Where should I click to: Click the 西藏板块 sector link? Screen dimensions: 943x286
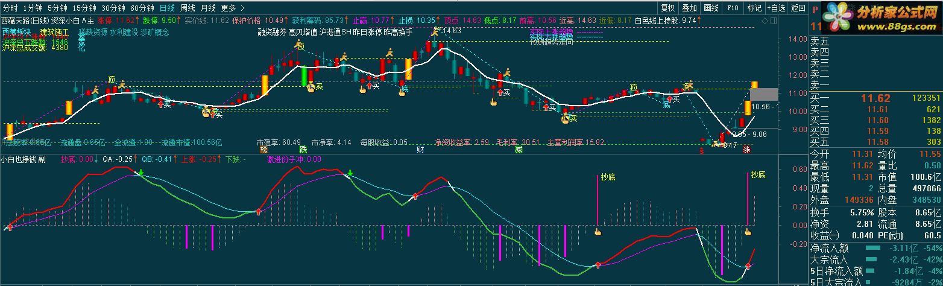pyautogui.click(x=17, y=31)
